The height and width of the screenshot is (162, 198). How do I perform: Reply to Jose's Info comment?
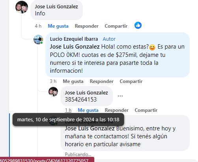87,26
